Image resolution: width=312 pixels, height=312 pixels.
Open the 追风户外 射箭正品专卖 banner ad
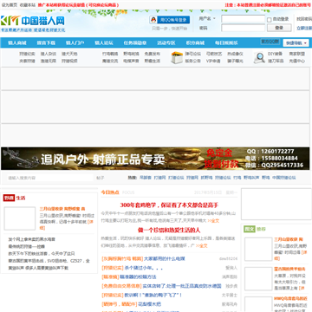[155, 159]
